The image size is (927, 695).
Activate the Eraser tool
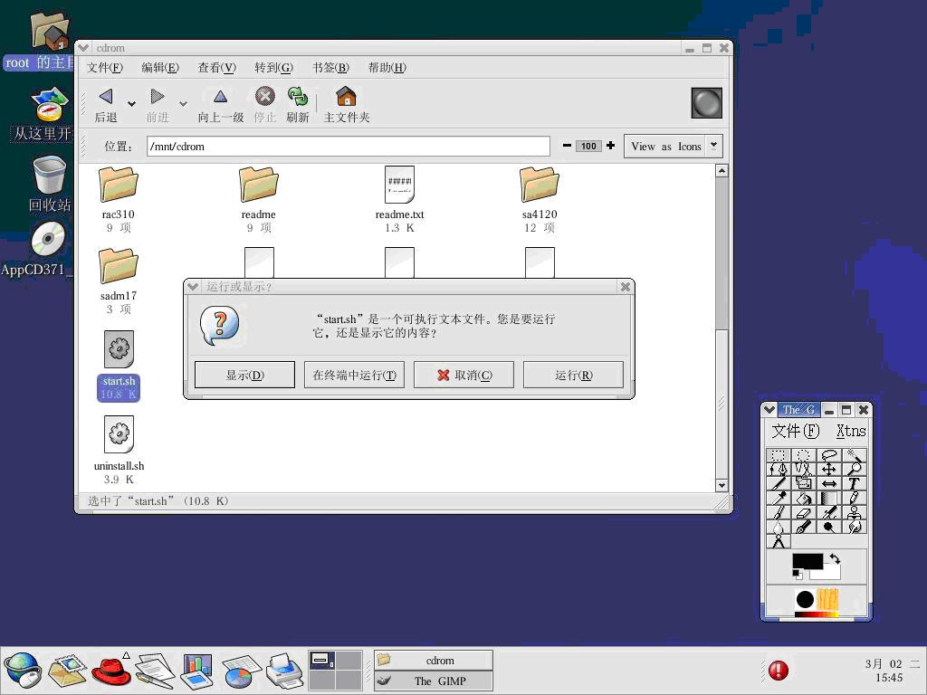click(x=803, y=512)
